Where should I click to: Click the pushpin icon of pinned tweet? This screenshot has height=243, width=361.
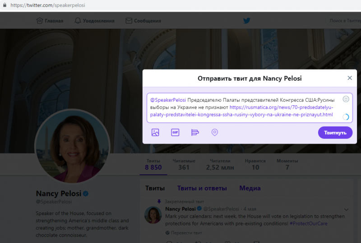159,201
